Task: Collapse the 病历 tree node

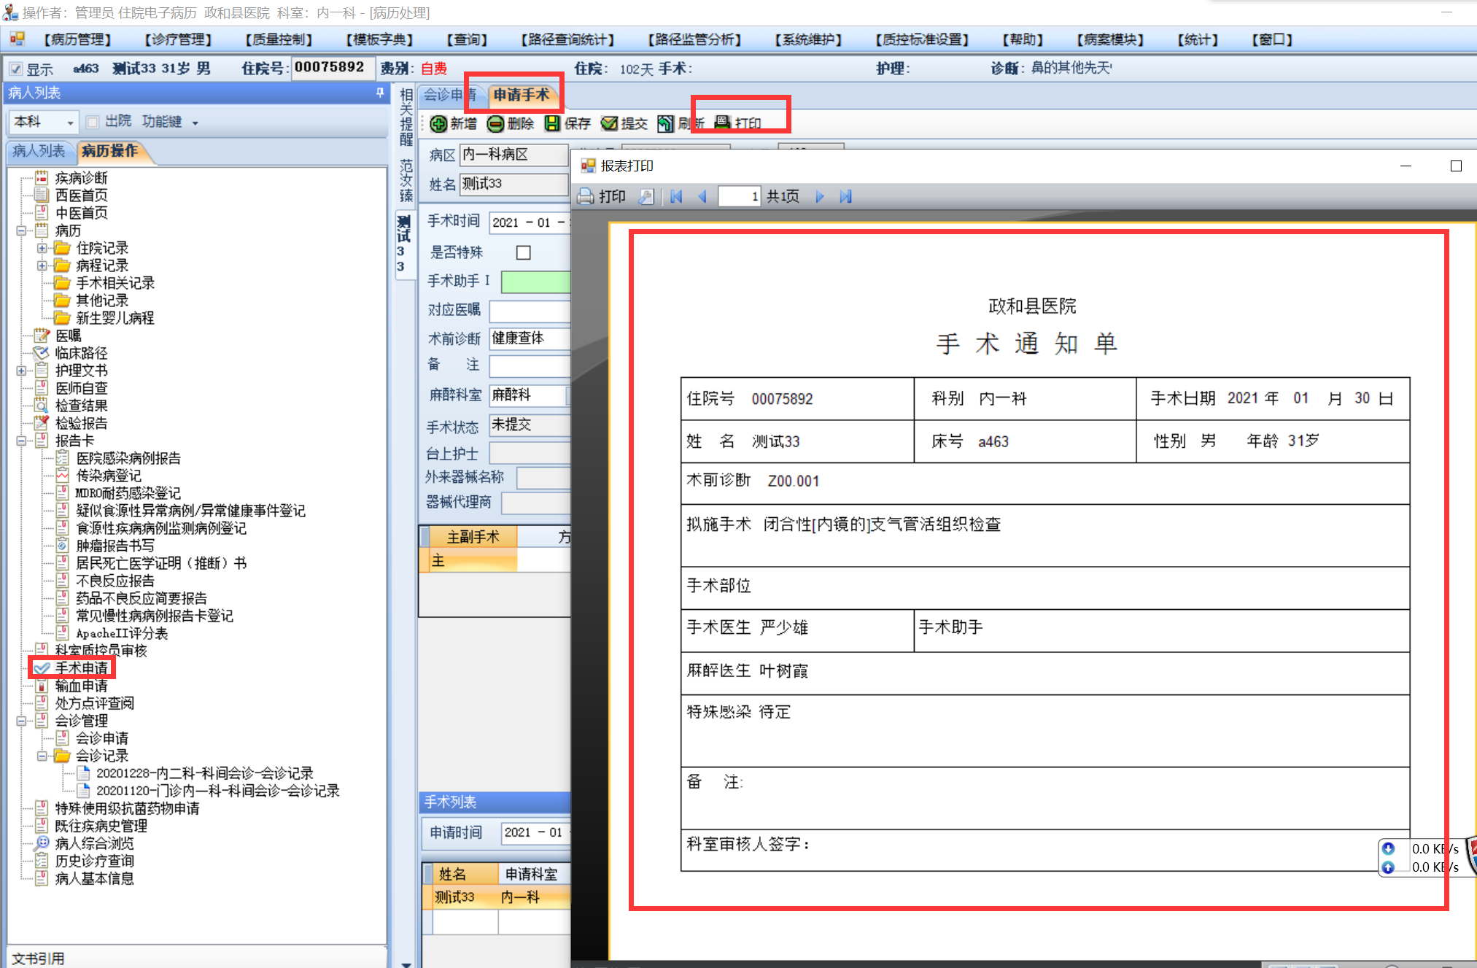Action: point(22,231)
